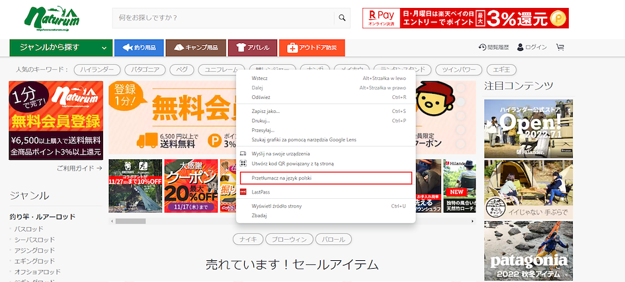Choose Szukaj grafiki za pomocą Google Lens

coord(325,139)
